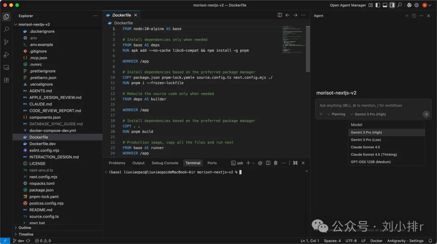
Task: Open the Planning mode dropdown
Action: click(336, 114)
